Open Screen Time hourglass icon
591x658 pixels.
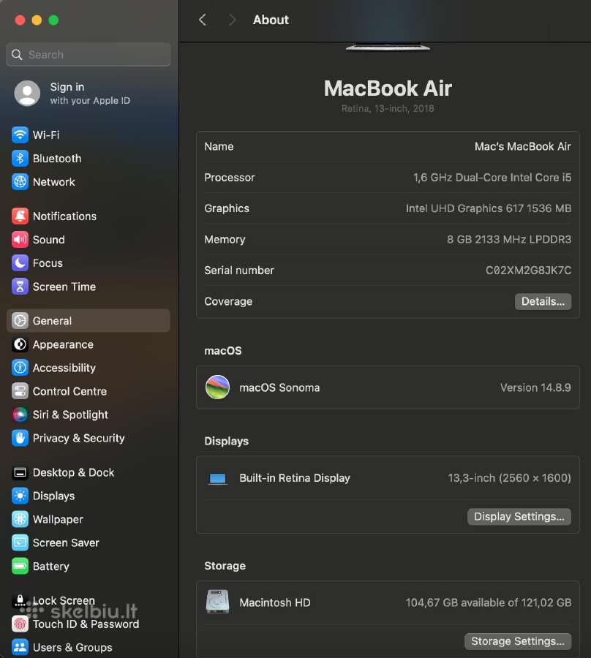(20, 287)
